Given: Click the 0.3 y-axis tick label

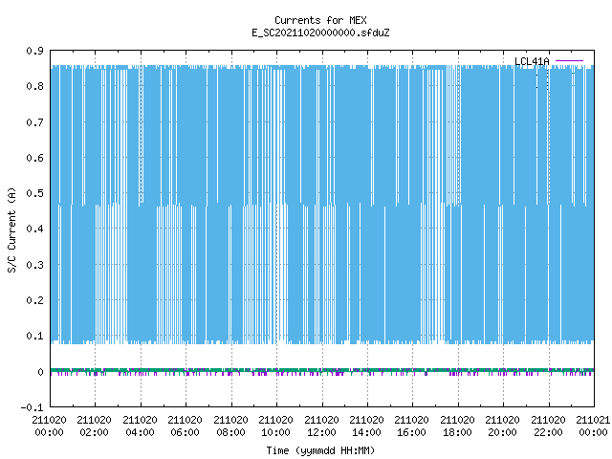Looking at the screenshot, I should (x=34, y=265).
